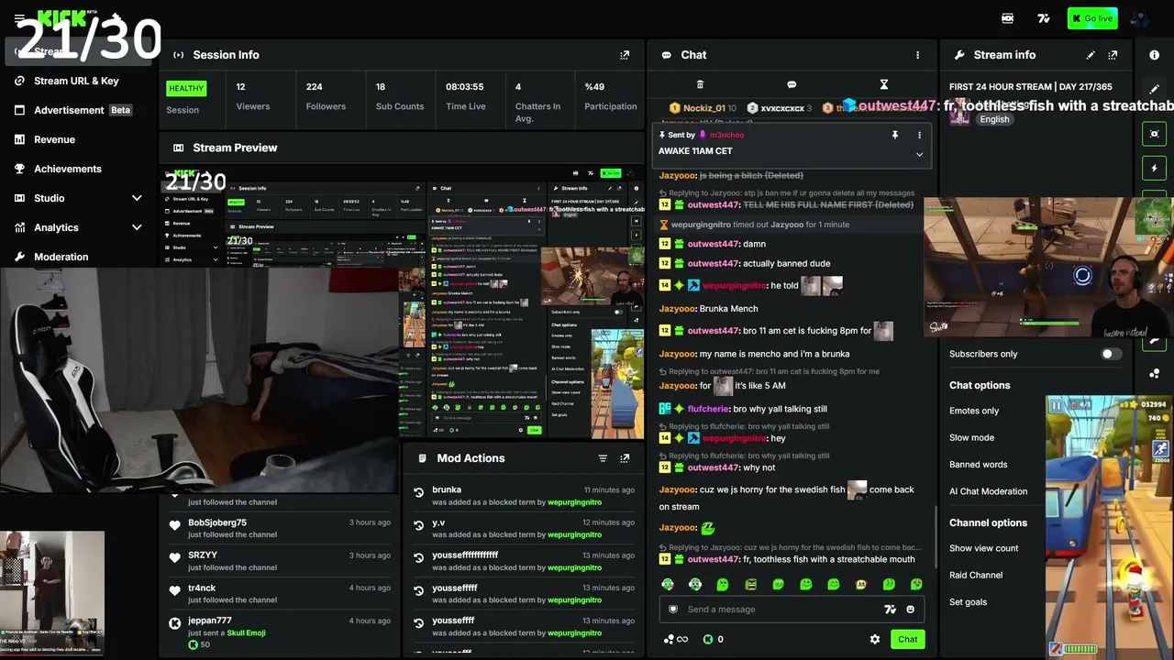Filter Mod Actions with the filter icon
Viewport: 1174px width, 660px height.
[603, 458]
